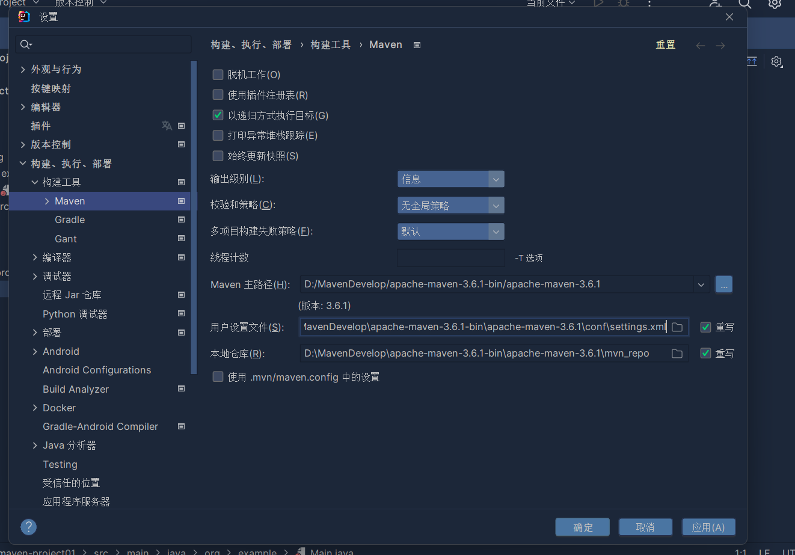This screenshot has width=795, height=555.
Task: Click folder icon in 本地仓库 field
Action: [x=677, y=354]
